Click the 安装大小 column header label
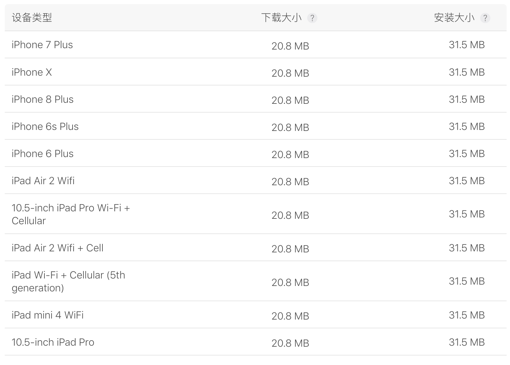This screenshot has height=365, width=510. [454, 18]
